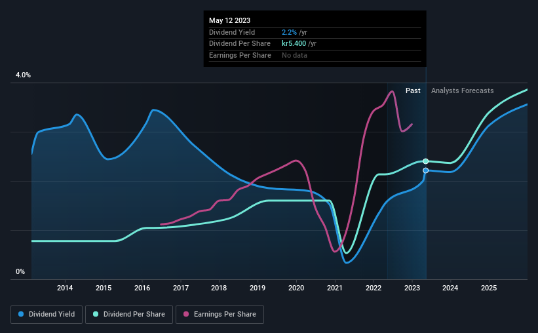Click the 4.0% y-axis label

coord(23,75)
